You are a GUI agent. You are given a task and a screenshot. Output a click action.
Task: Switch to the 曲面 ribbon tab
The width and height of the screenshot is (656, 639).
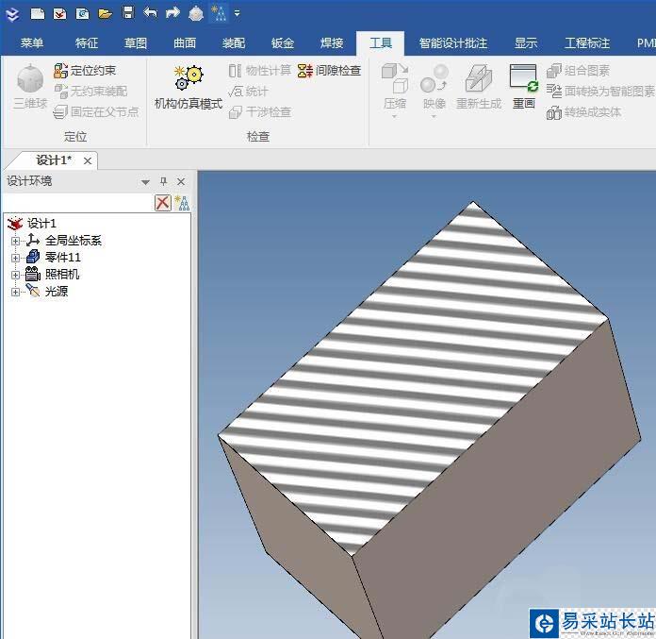(x=185, y=42)
